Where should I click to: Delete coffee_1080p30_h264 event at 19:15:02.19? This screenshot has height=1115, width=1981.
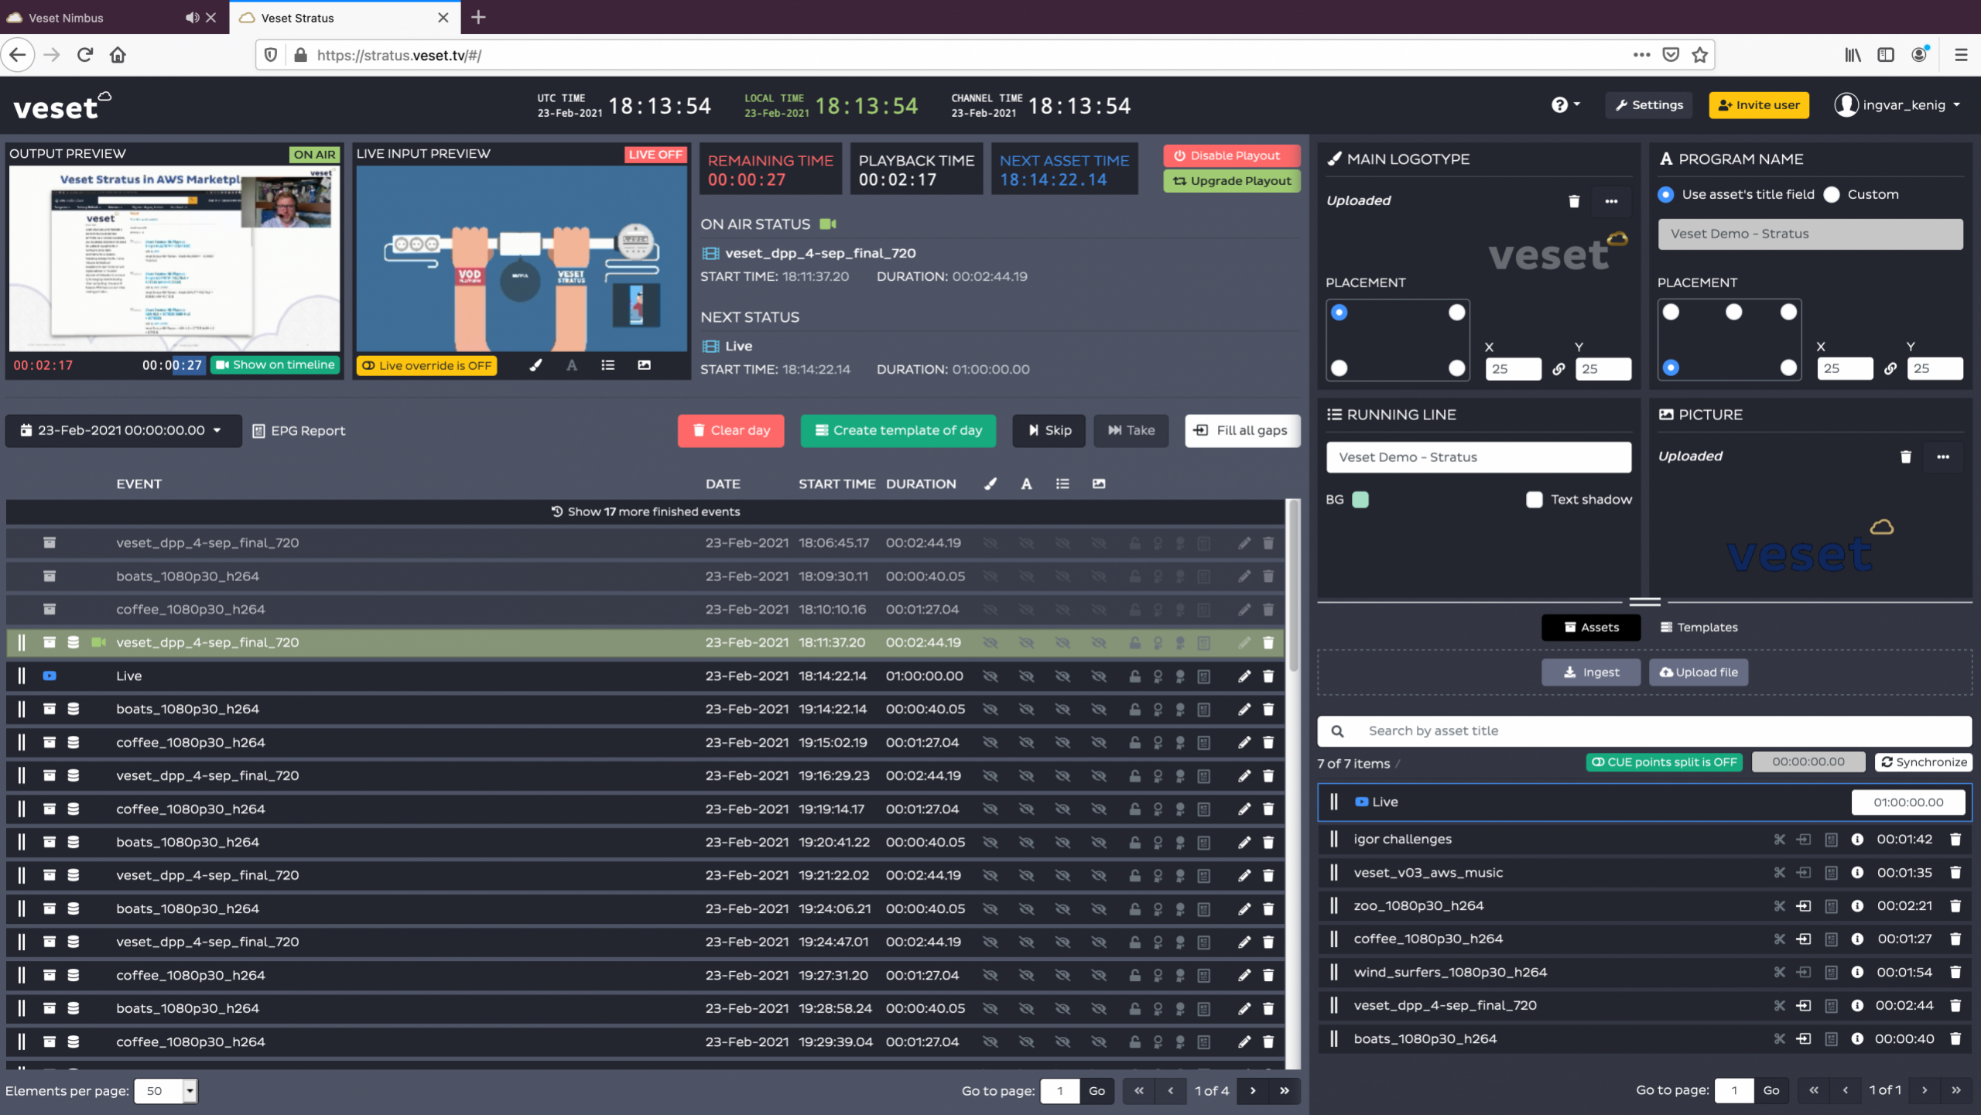[x=1268, y=743]
